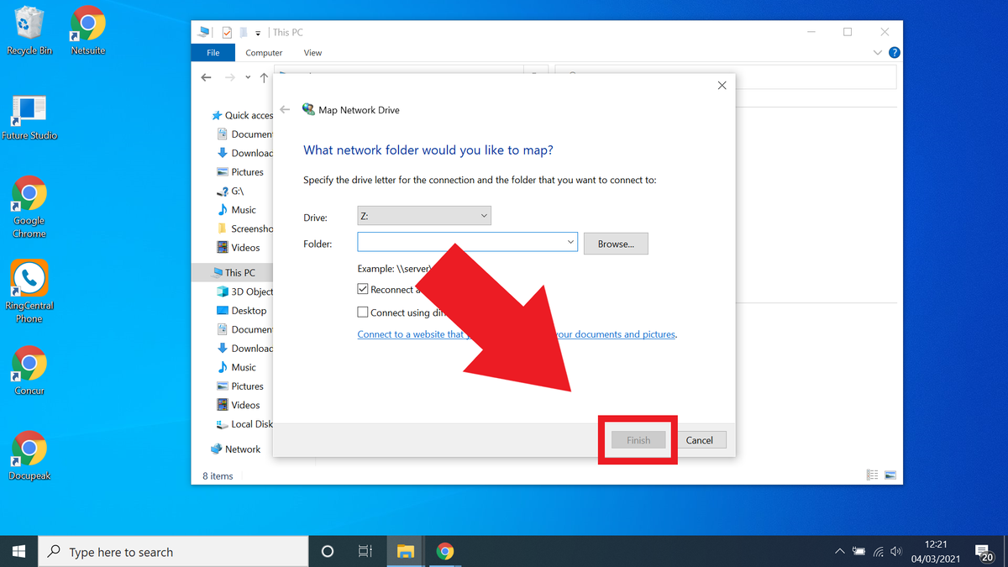Open the View ribbon tab
This screenshot has width=1008, height=567.
312,52
